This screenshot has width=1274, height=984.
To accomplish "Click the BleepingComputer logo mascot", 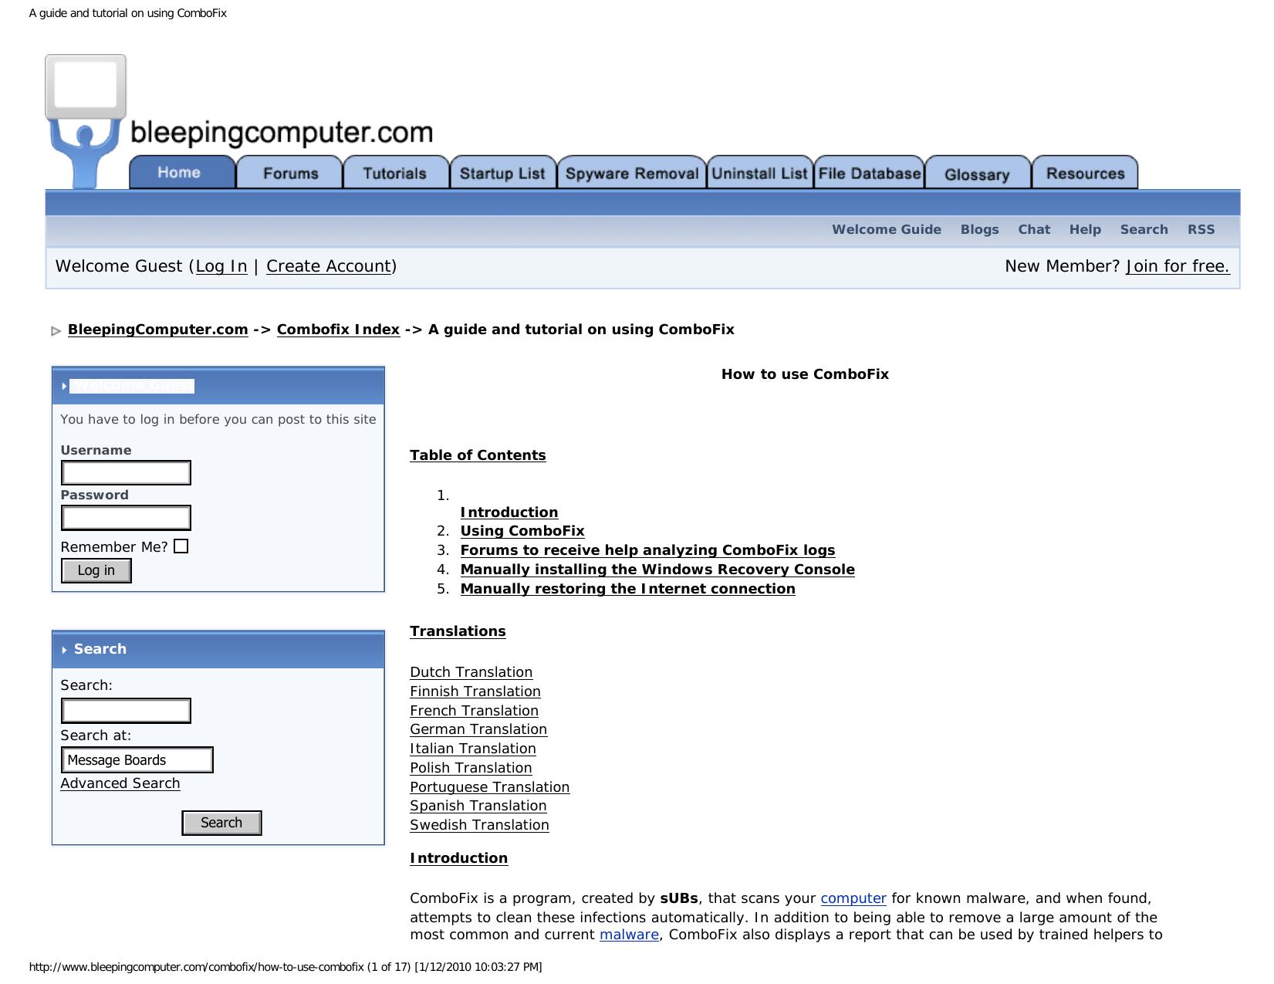I will pos(86,121).
